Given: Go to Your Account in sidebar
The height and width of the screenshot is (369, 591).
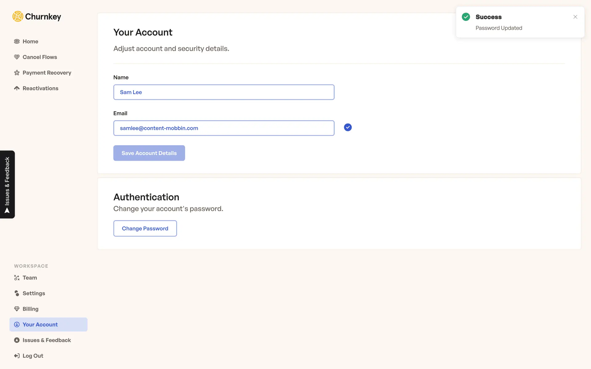Looking at the screenshot, I should point(40,325).
